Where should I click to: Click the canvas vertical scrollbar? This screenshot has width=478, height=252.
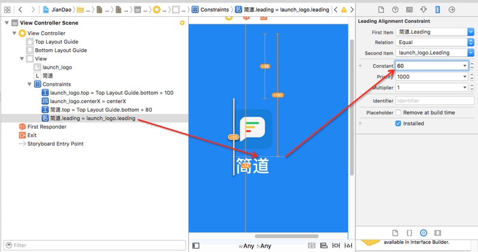pyautogui.click(x=352, y=107)
